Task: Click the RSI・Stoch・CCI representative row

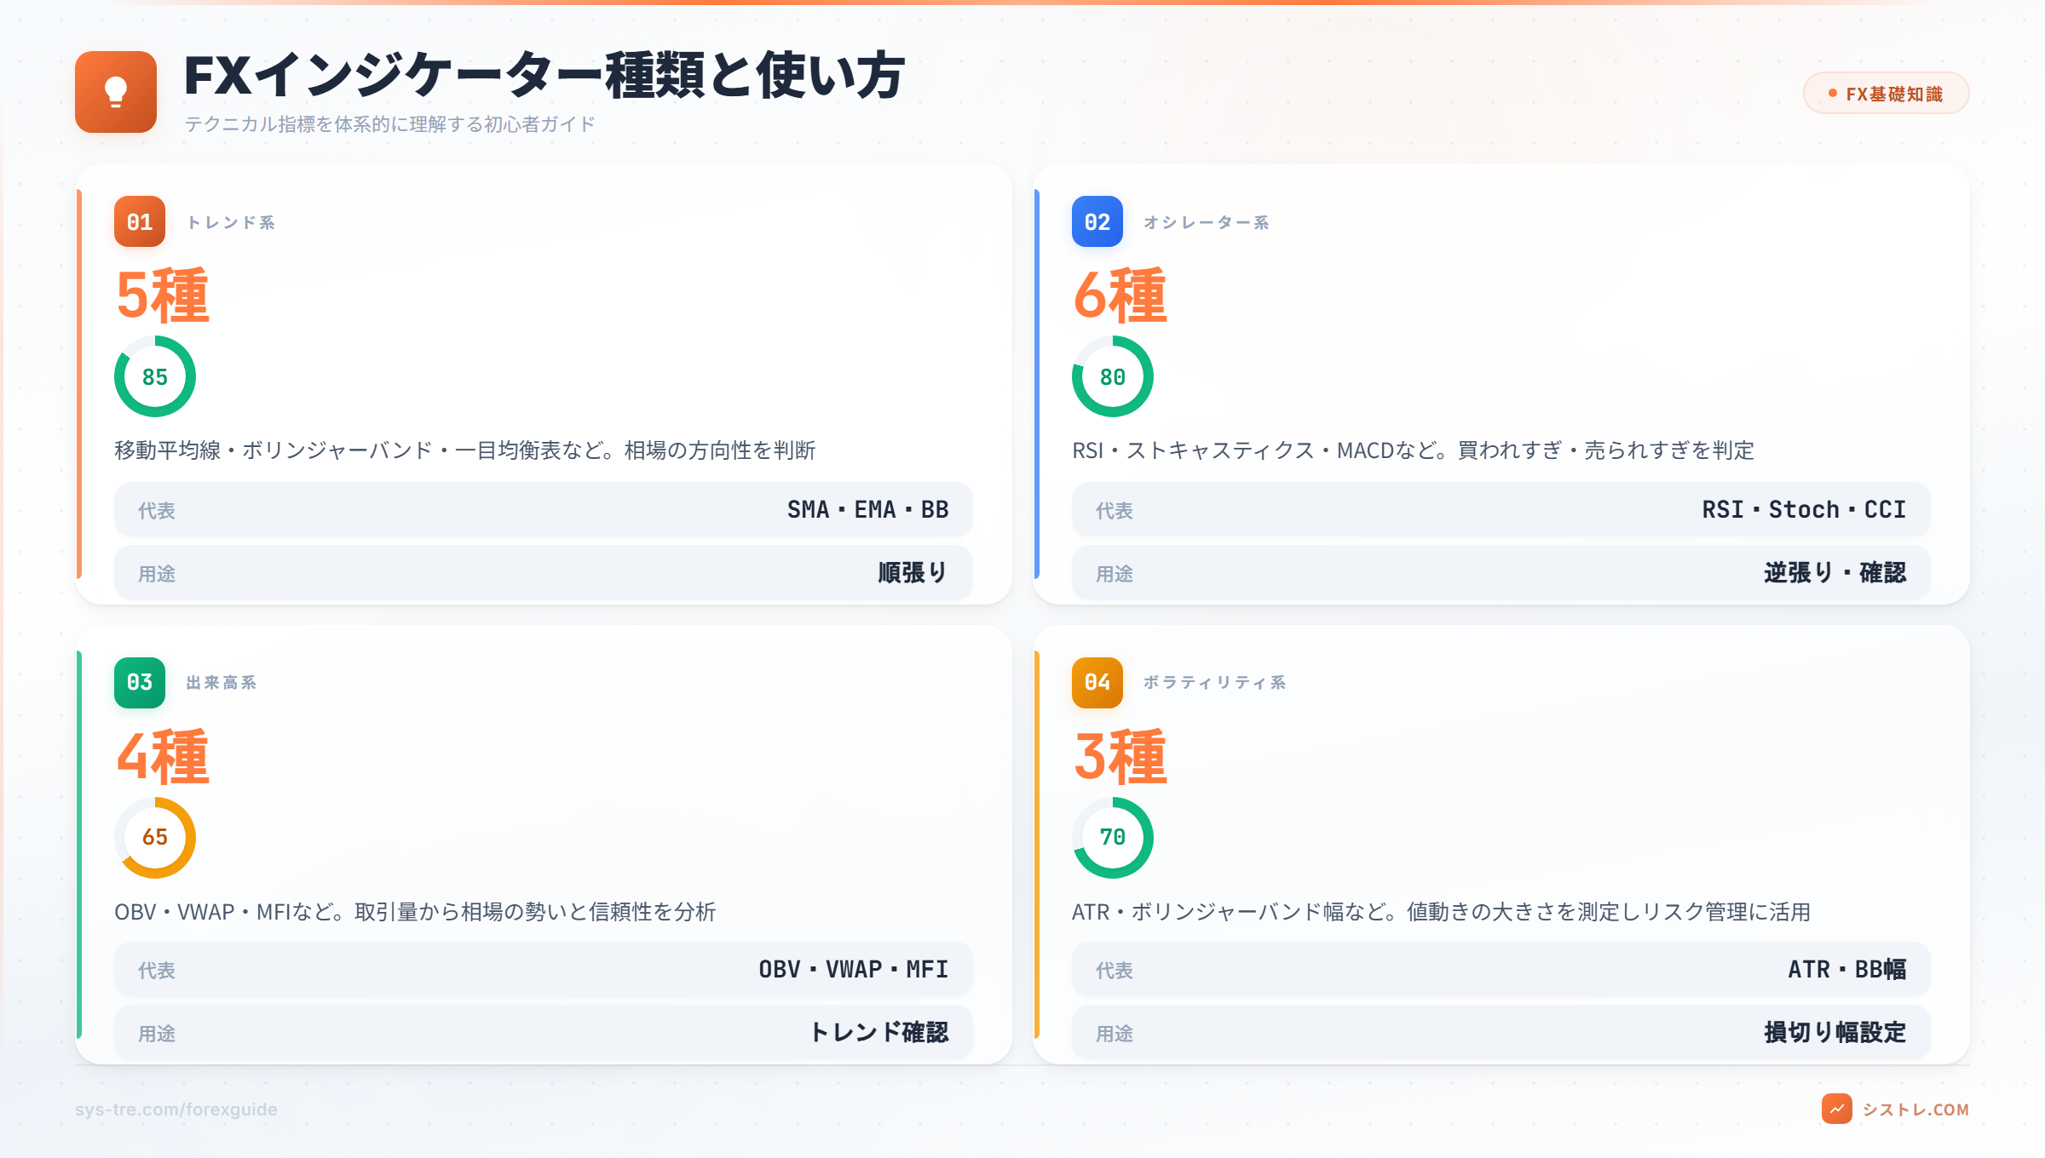Action: (x=1501, y=510)
